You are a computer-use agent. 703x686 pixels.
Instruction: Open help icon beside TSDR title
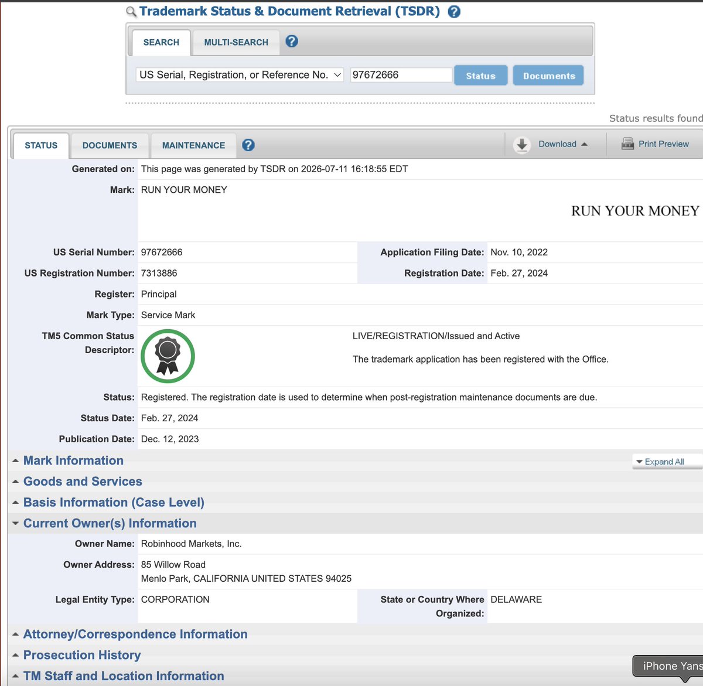pos(454,12)
